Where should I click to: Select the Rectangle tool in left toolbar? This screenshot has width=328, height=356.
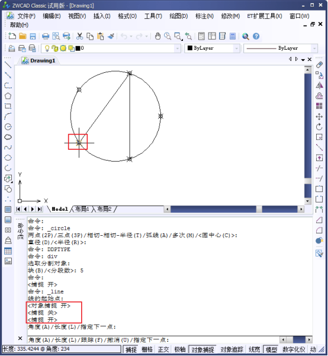click(8, 106)
